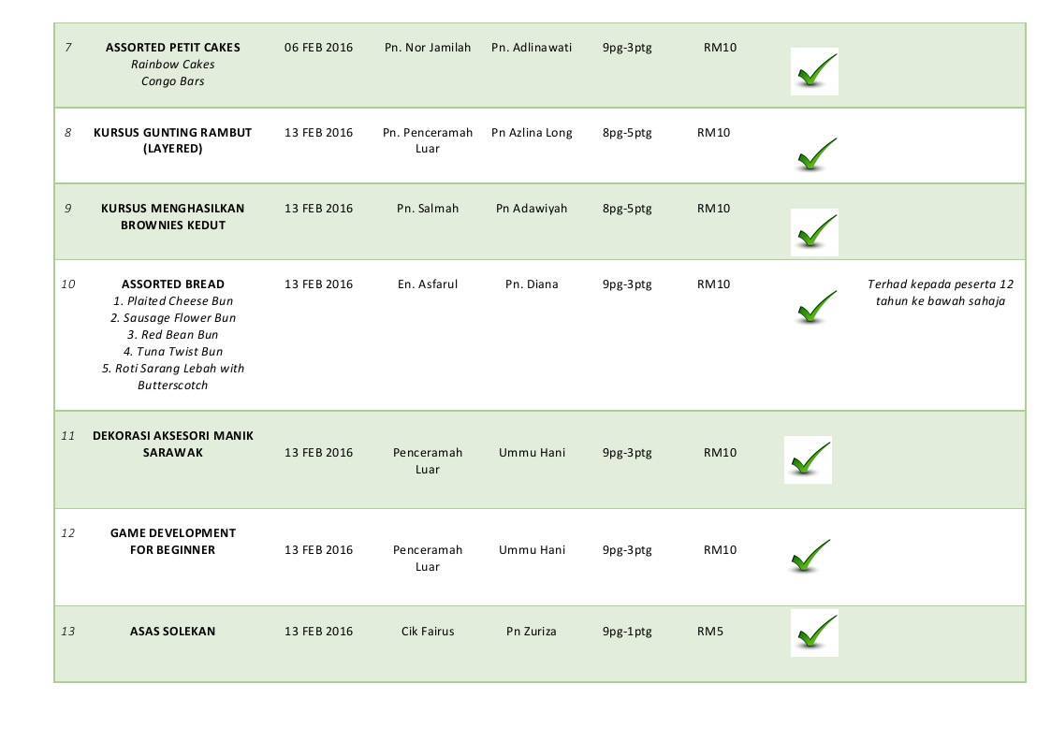
Task: Click the 06 FEB 2016 date
Action: point(318,48)
